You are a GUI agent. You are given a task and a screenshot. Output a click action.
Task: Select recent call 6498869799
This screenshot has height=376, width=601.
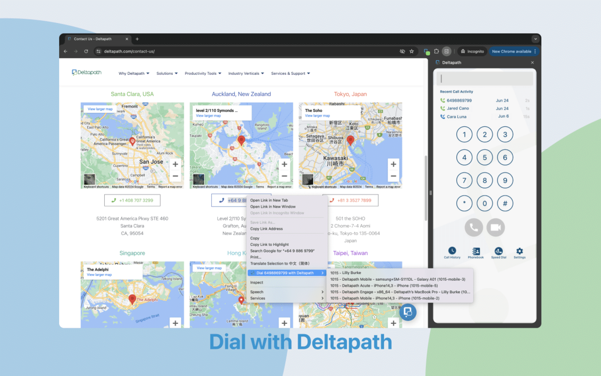click(485, 101)
